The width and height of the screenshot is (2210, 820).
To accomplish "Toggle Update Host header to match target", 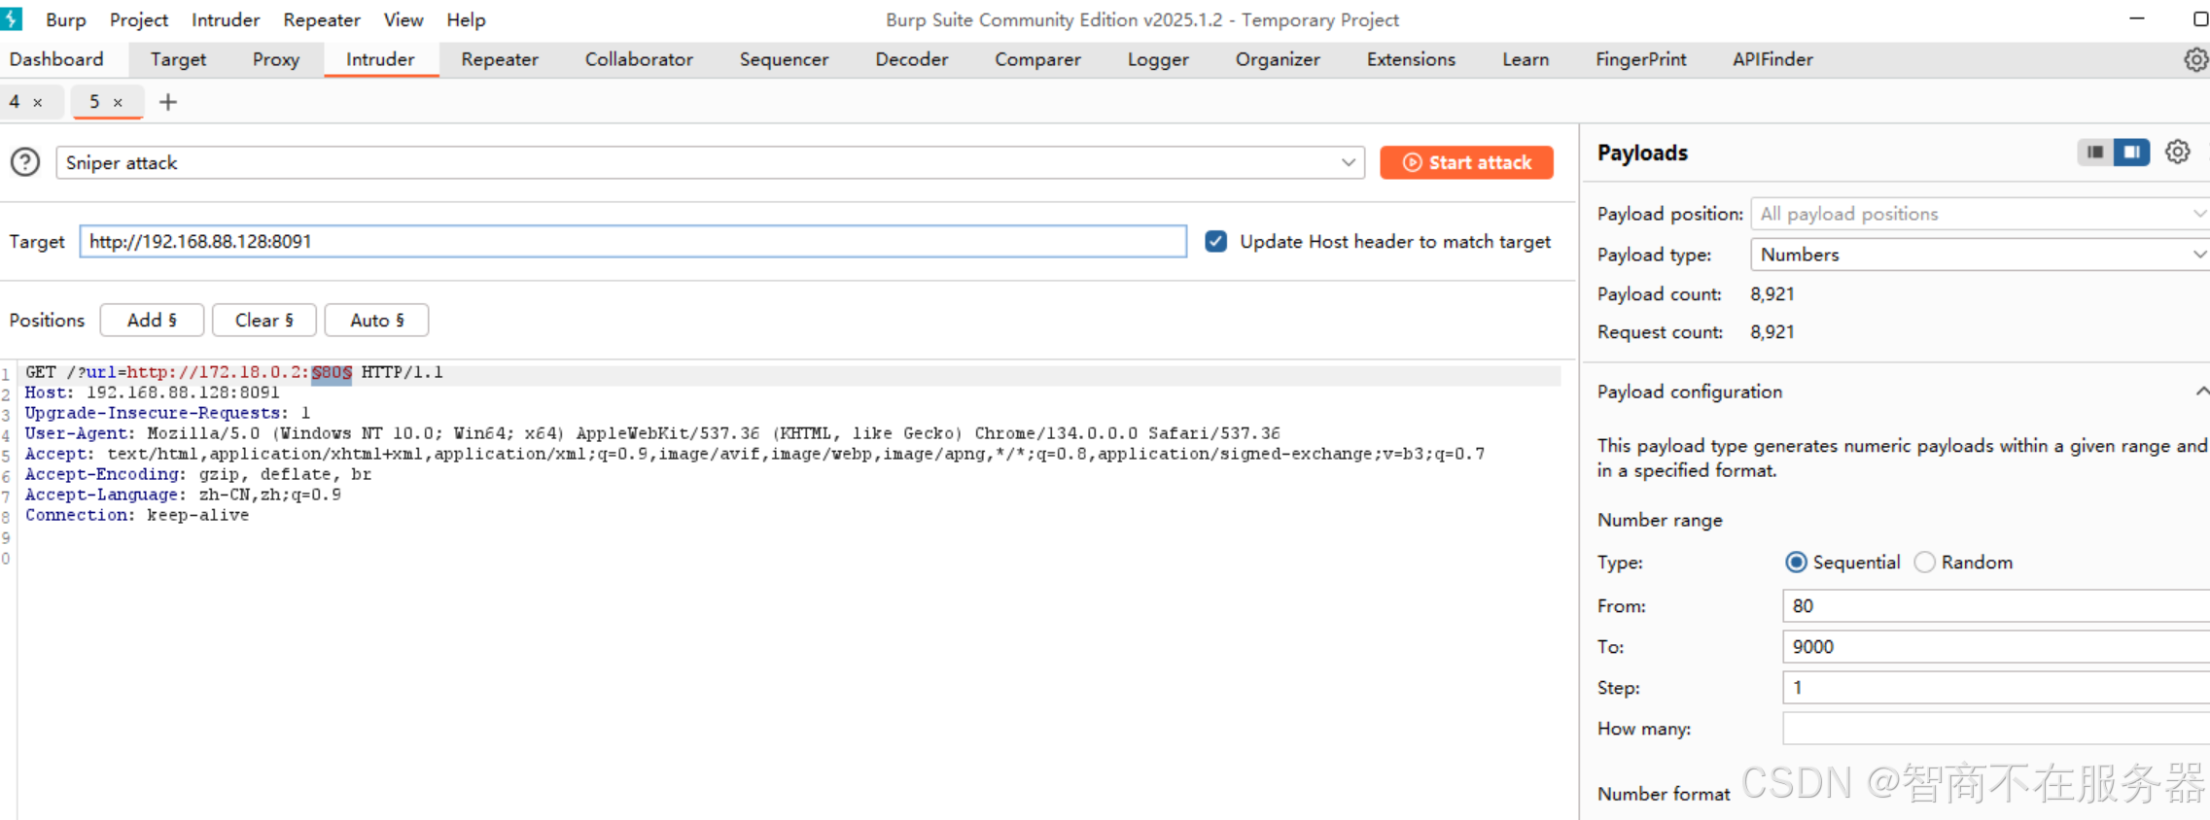I will click(x=1216, y=241).
